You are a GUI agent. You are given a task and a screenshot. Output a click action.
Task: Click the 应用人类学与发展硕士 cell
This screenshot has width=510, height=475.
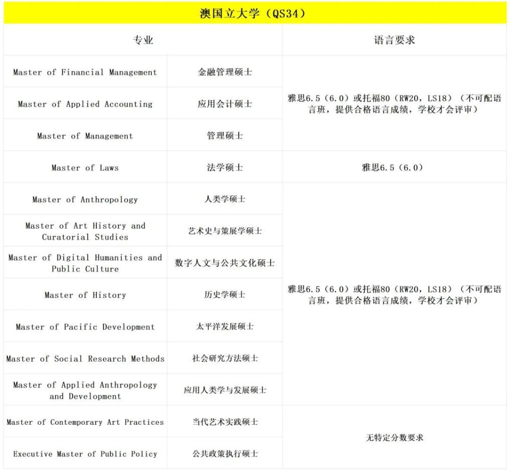(225, 390)
